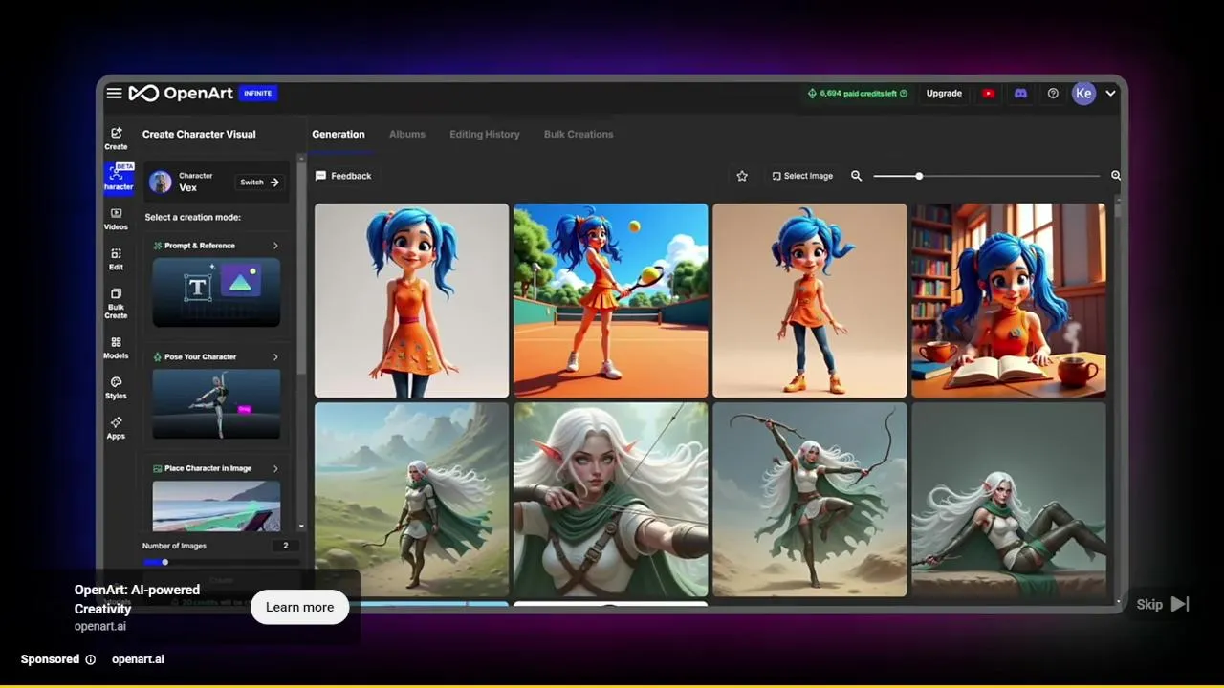Open Bulk Create in sidebar
The height and width of the screenshot is (688, 1224).
click(x=116, y=304)
